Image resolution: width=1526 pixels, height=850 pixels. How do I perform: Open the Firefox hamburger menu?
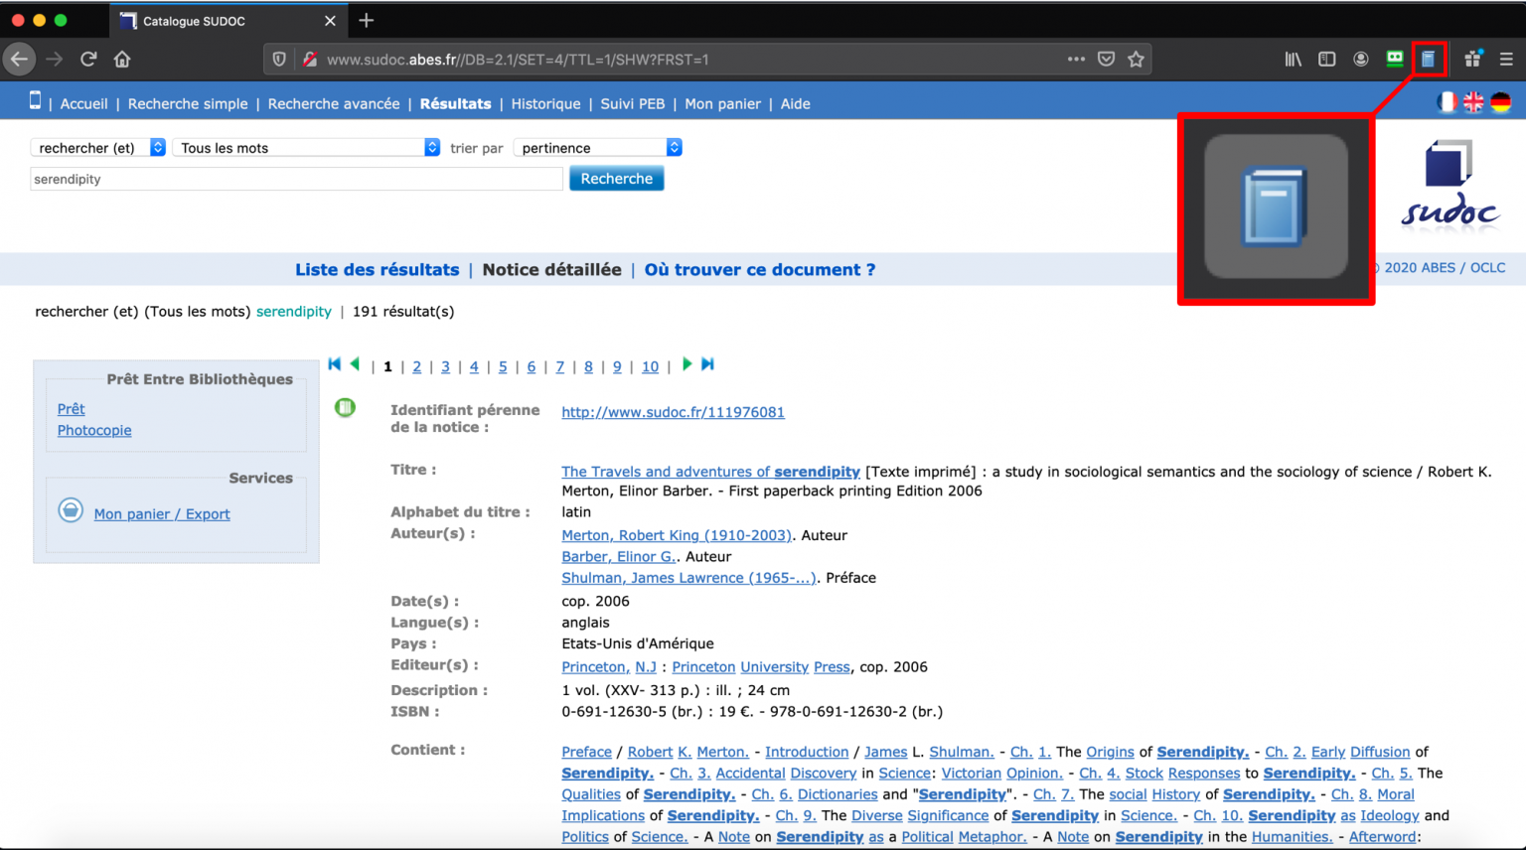tap(1507, 59)
